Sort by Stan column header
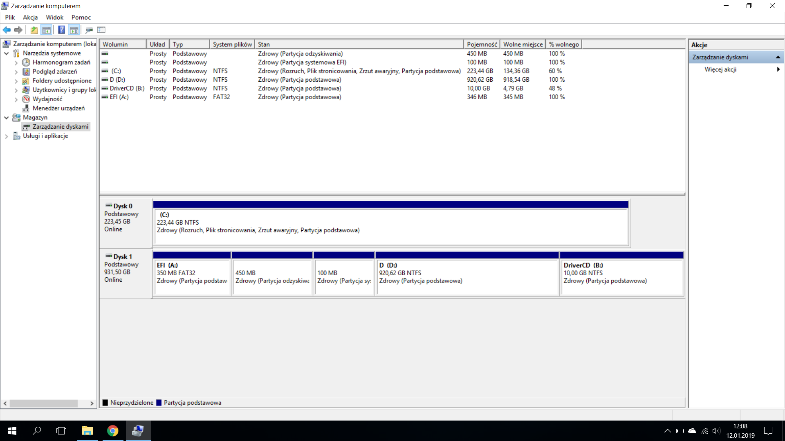The height and width of the screenshot is (441, 785). tap(359, 44)
